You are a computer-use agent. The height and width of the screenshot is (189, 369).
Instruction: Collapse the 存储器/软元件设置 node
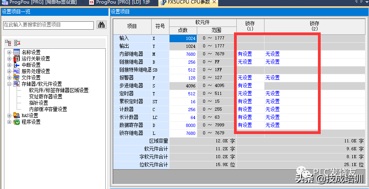10,84
